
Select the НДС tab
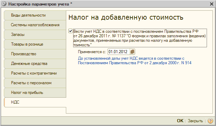tap(35, 102)
